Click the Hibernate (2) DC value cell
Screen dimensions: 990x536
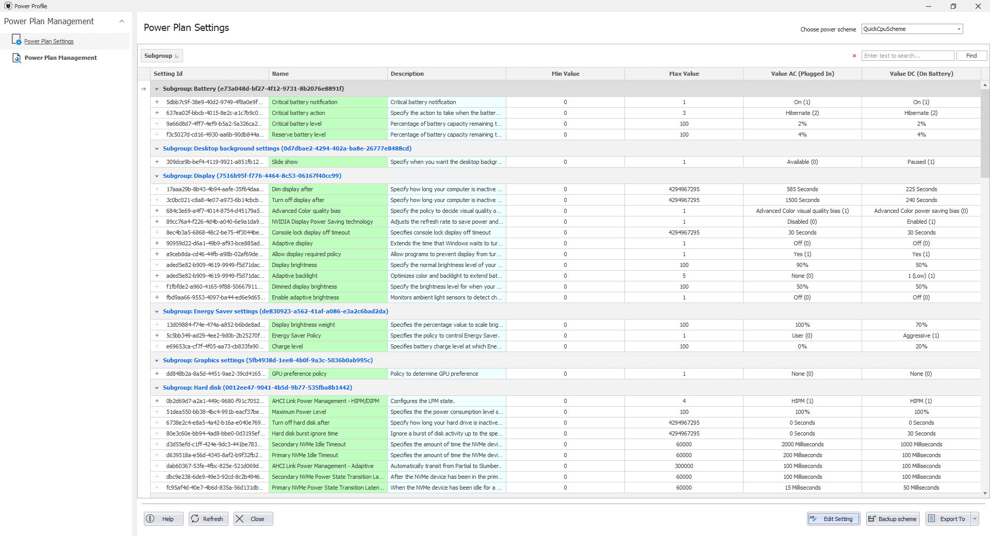[921, 113]
